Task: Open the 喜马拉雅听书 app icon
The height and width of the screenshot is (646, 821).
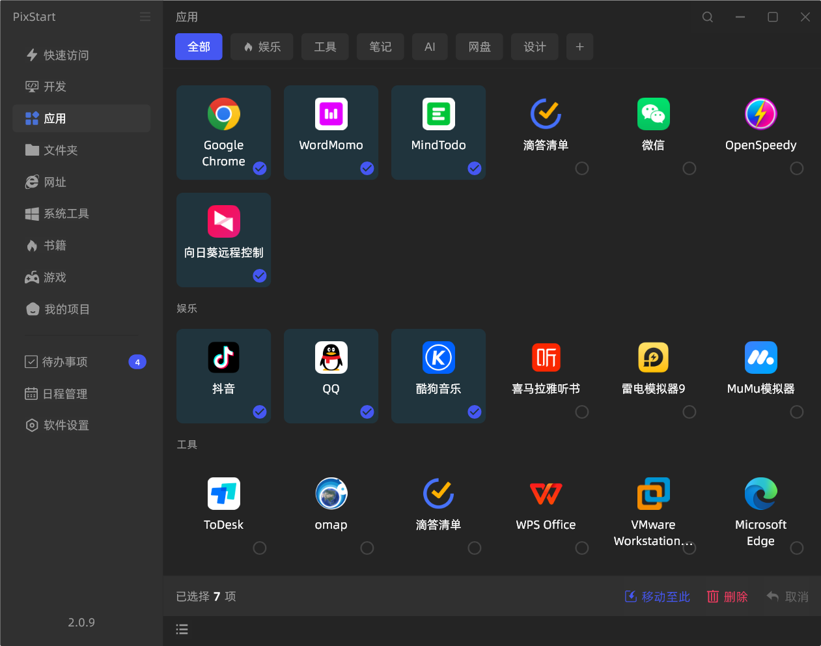Action: tap(546, 358)
